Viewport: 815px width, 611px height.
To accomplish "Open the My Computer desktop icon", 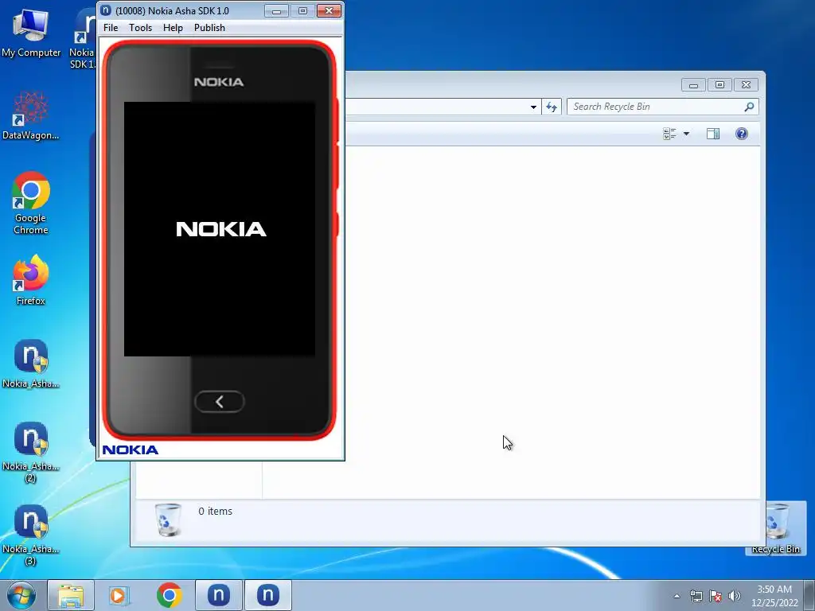I will 31,33.
